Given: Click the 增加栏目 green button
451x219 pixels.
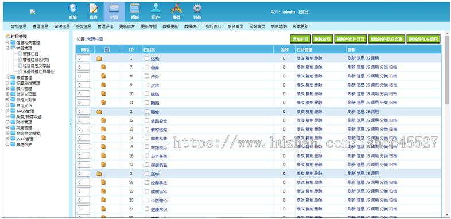Looking at the screenshot, I should coord(300,39).
